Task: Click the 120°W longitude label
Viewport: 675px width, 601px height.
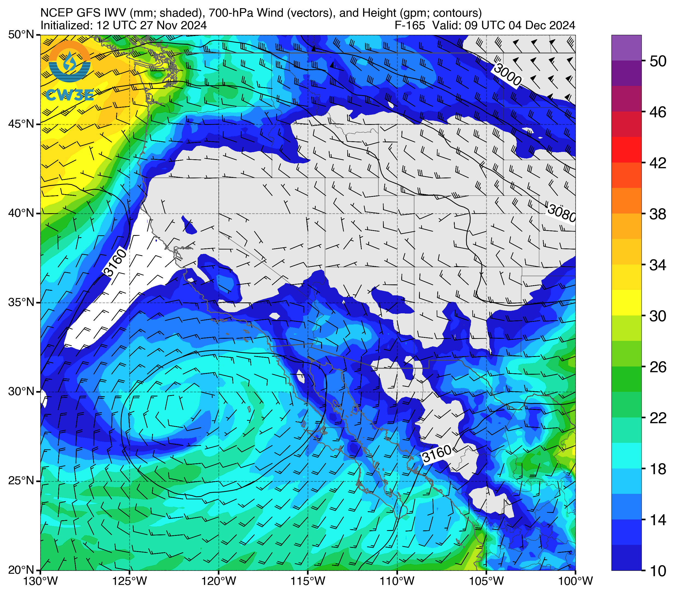Action: [x=219, y=581]
